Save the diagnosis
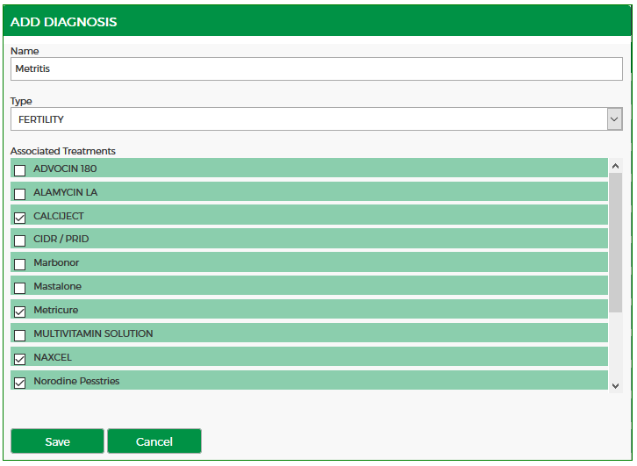This screenshot has width=637, height=466. [x=57, y=441]
